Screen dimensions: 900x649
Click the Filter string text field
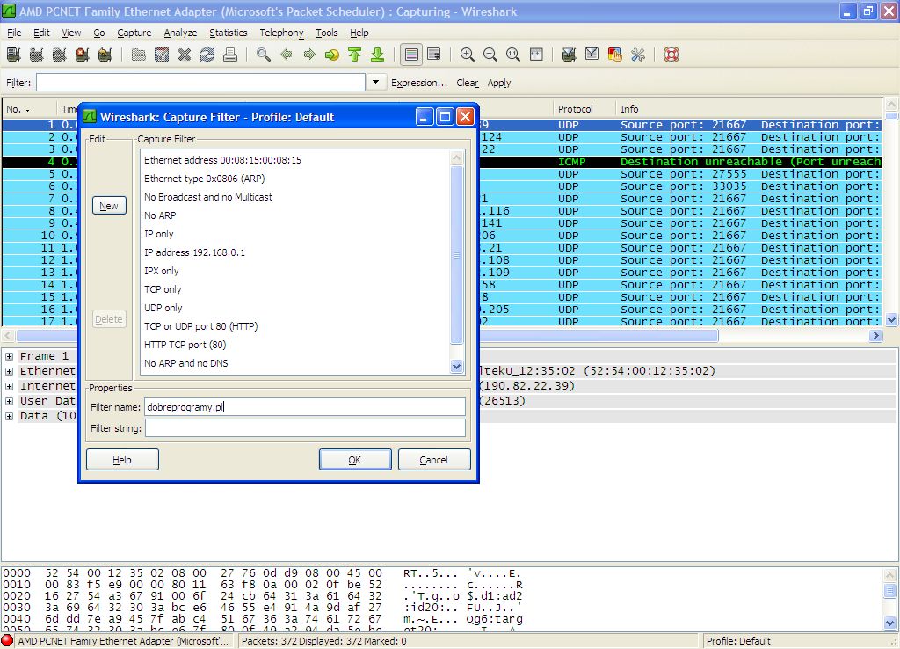tap(305, 428)
